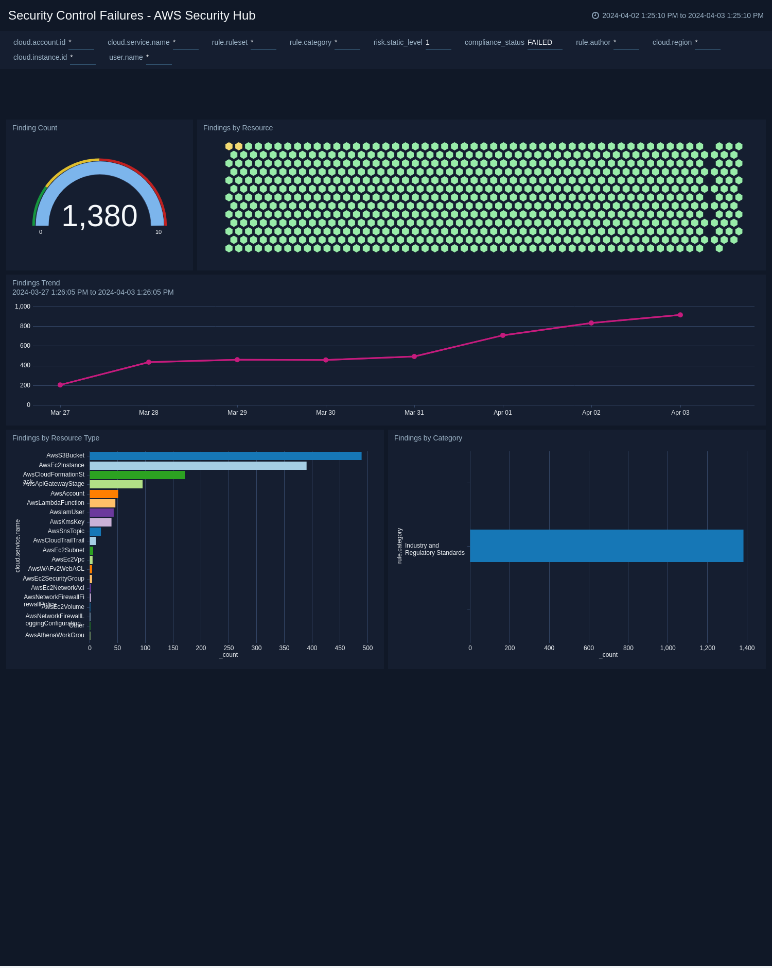Click the first yellow hexagon in Findings by Resource
The width and height of the screenshot is (772, 968).
click(229, 146)
